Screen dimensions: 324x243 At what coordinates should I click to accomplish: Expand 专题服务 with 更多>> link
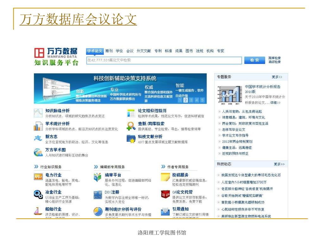277,77
